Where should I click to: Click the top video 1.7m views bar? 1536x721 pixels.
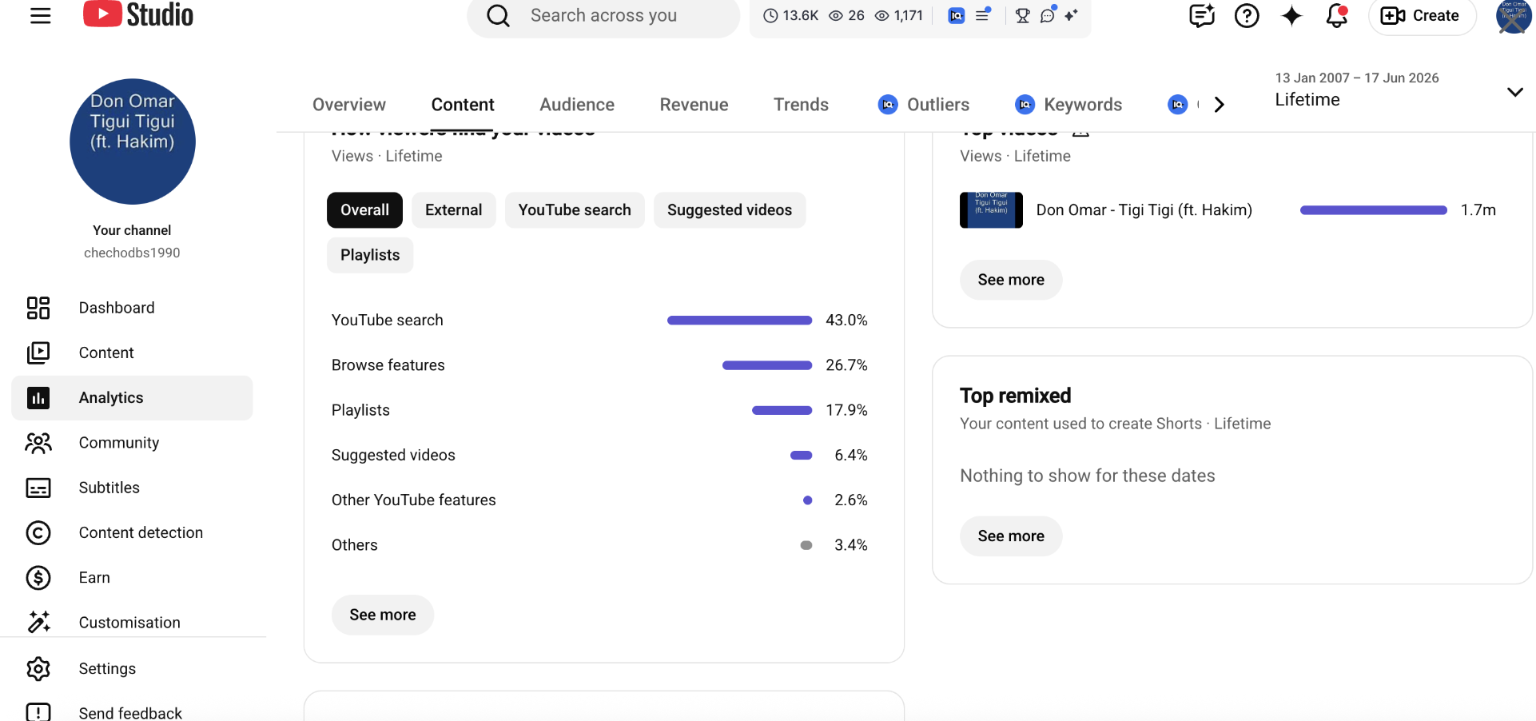[x=1374, y=210]
